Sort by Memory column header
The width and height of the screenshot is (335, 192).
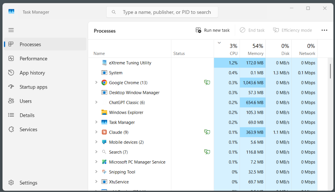[253, 49]
